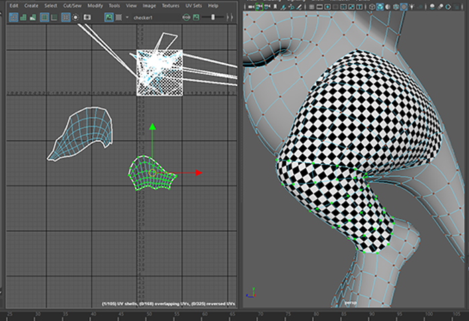
Task: Open the Textures menu
Action: (x=170, y=5)
